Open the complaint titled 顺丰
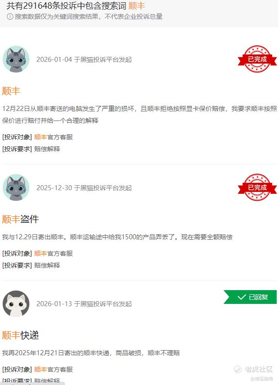278x385 pixels. tap(11, 91)
